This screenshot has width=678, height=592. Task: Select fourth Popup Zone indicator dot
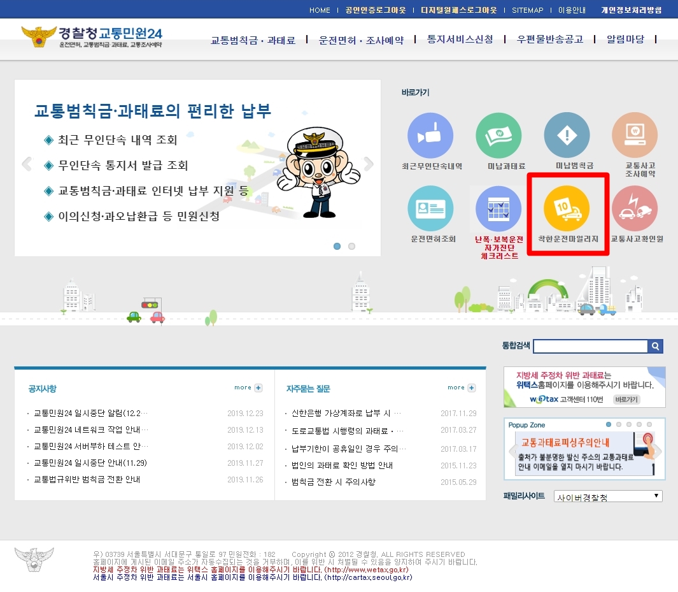click(639, 424)
